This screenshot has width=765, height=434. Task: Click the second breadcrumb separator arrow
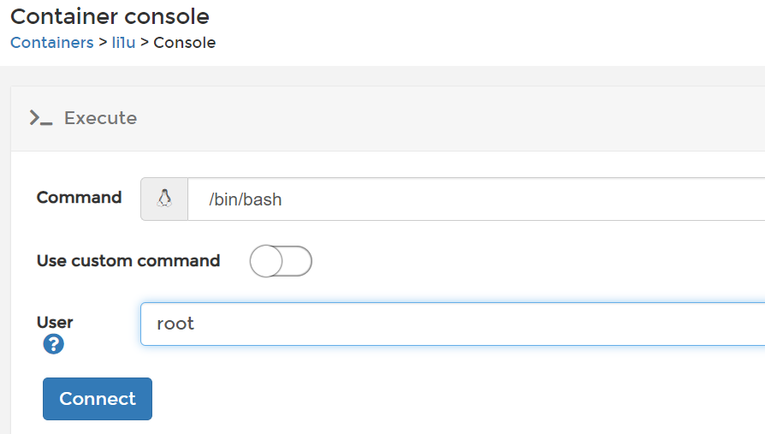coord(145,42)
